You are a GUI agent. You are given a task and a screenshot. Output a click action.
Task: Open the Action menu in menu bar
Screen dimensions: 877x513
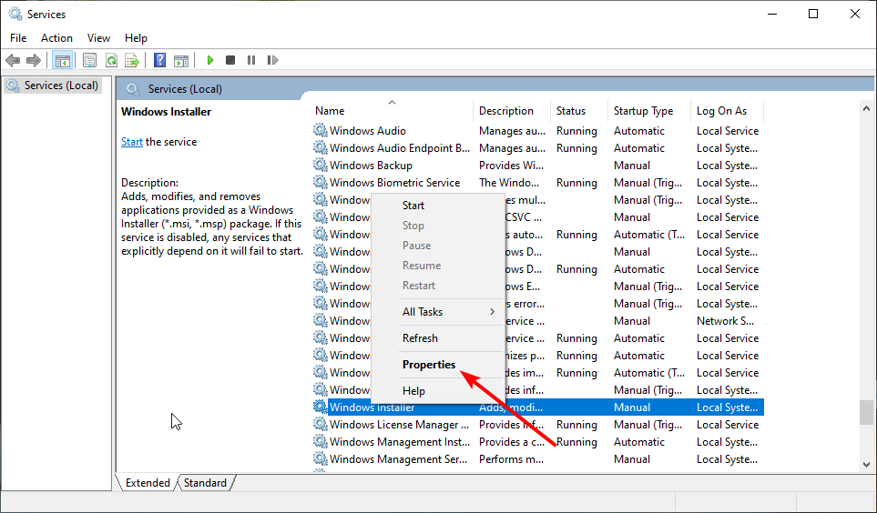pos(56,38)
